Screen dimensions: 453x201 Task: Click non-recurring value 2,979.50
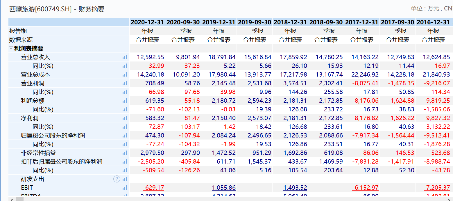point(152,153)
